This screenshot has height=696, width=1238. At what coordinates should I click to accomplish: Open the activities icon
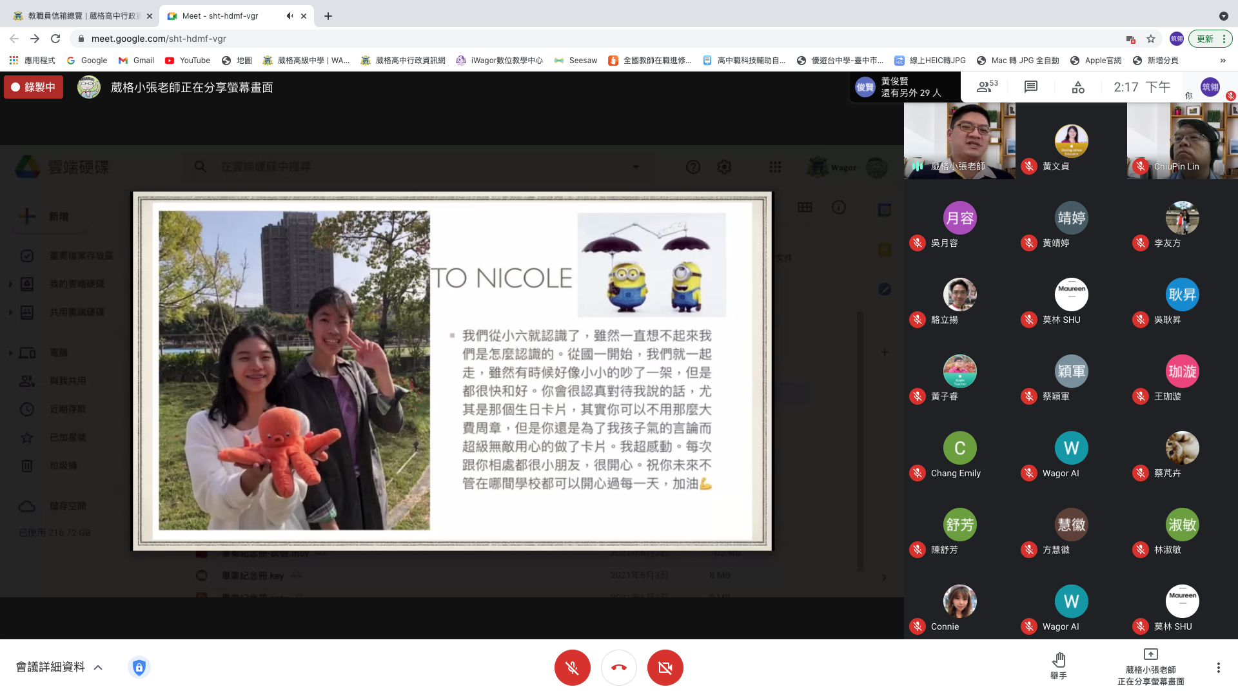(x=1078, y=87)
